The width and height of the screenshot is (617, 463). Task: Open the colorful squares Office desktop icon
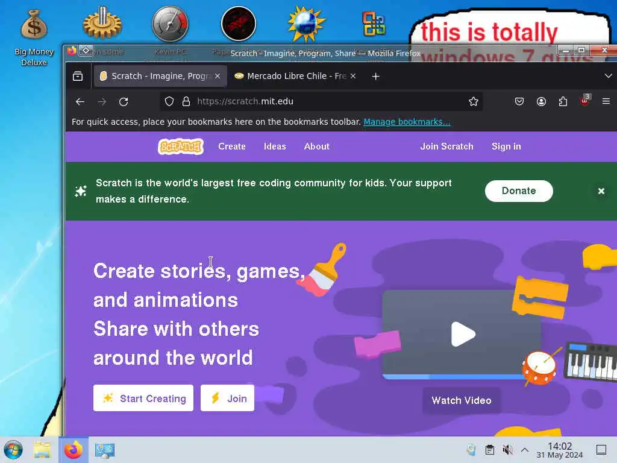click(x=374, y=24)
